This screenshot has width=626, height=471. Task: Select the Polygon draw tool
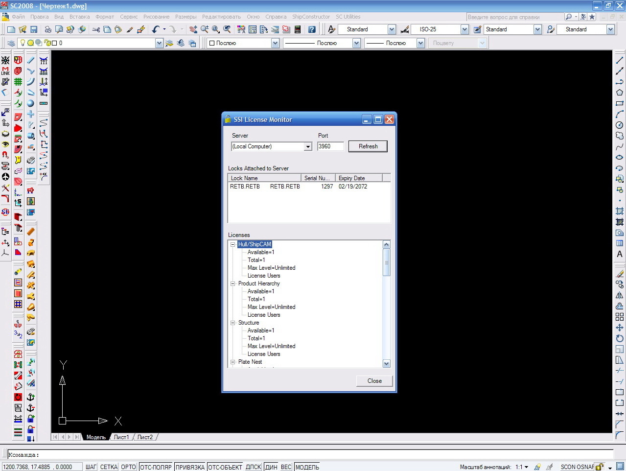coord(619,93)
